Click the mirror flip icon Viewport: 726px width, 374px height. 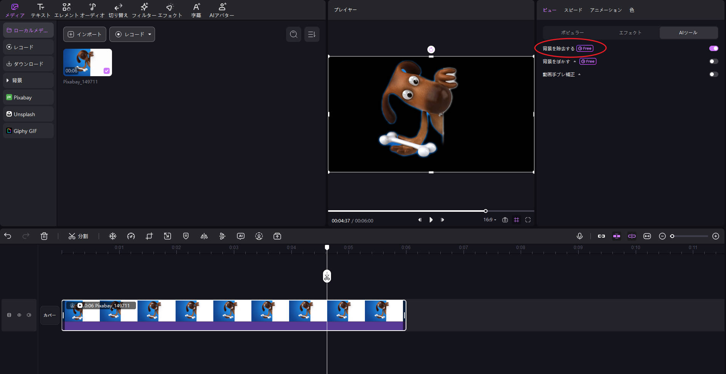204,236
